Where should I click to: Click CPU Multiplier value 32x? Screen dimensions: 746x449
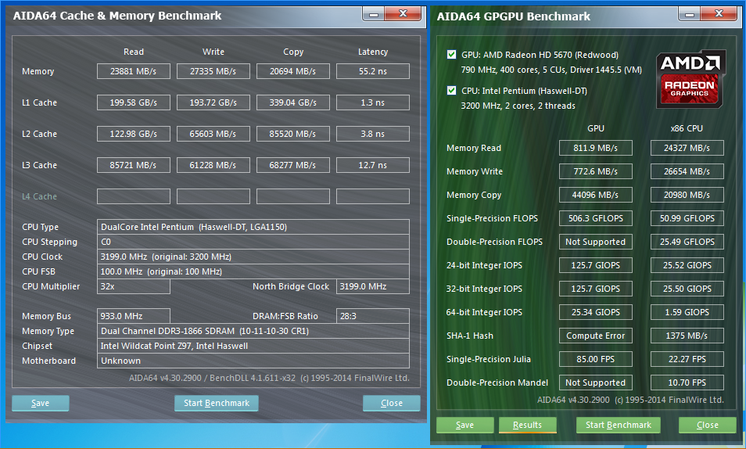click(x=133, y=286)
